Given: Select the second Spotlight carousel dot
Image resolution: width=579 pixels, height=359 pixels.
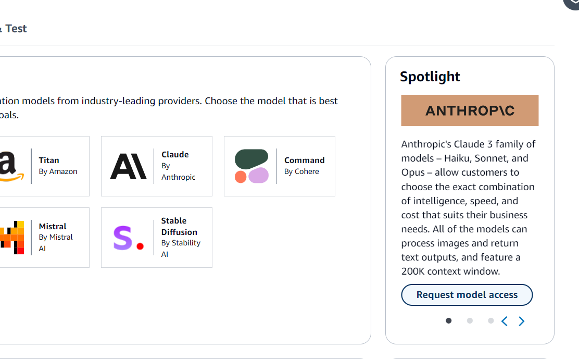Looking at the screenshot, I should click(x=470, y=321).
